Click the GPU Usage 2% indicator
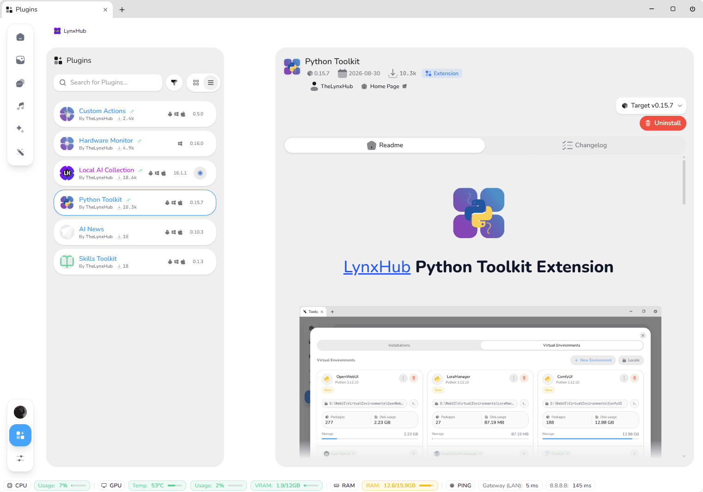703x492 pixels. (x=219, y=486)
